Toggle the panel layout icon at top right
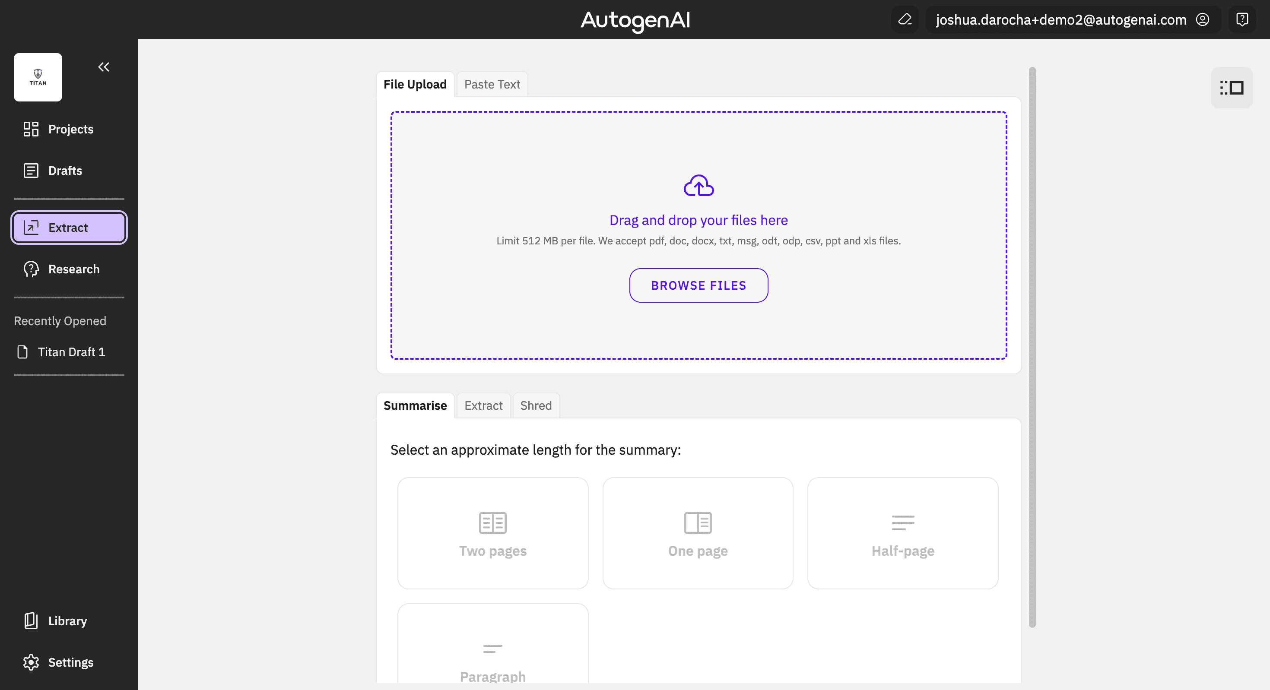 (1232, 88)
